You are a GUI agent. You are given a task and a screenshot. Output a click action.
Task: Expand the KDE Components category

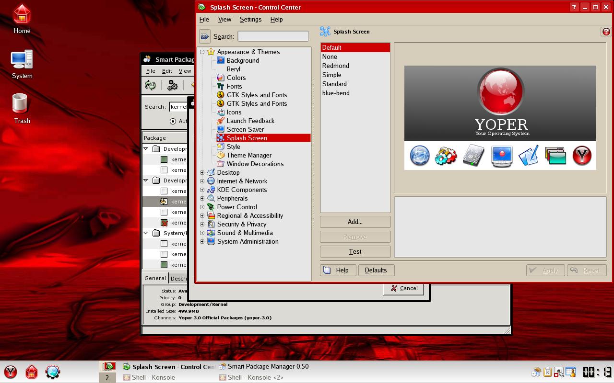coord(202,190)
